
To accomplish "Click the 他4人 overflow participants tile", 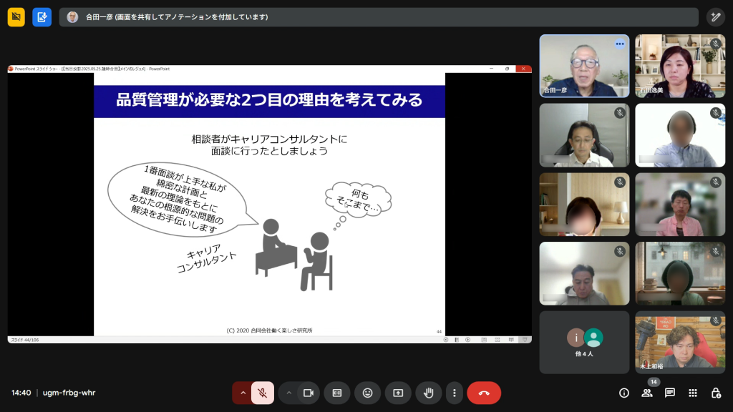I will click(584, 342).
